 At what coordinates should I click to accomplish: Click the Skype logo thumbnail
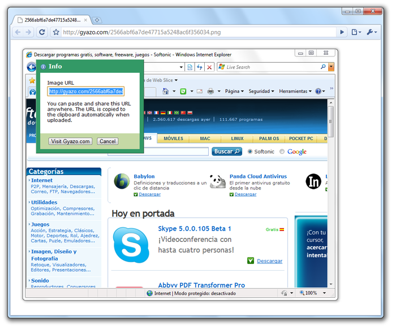pyautogui.click(x=131, y=245)
